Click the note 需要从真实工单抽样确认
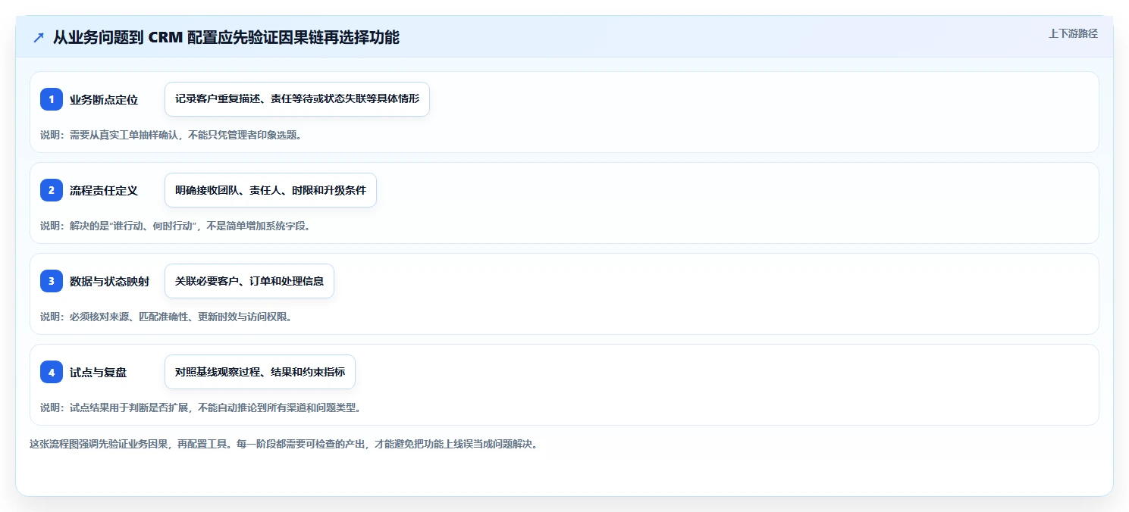 pos(171,135)
